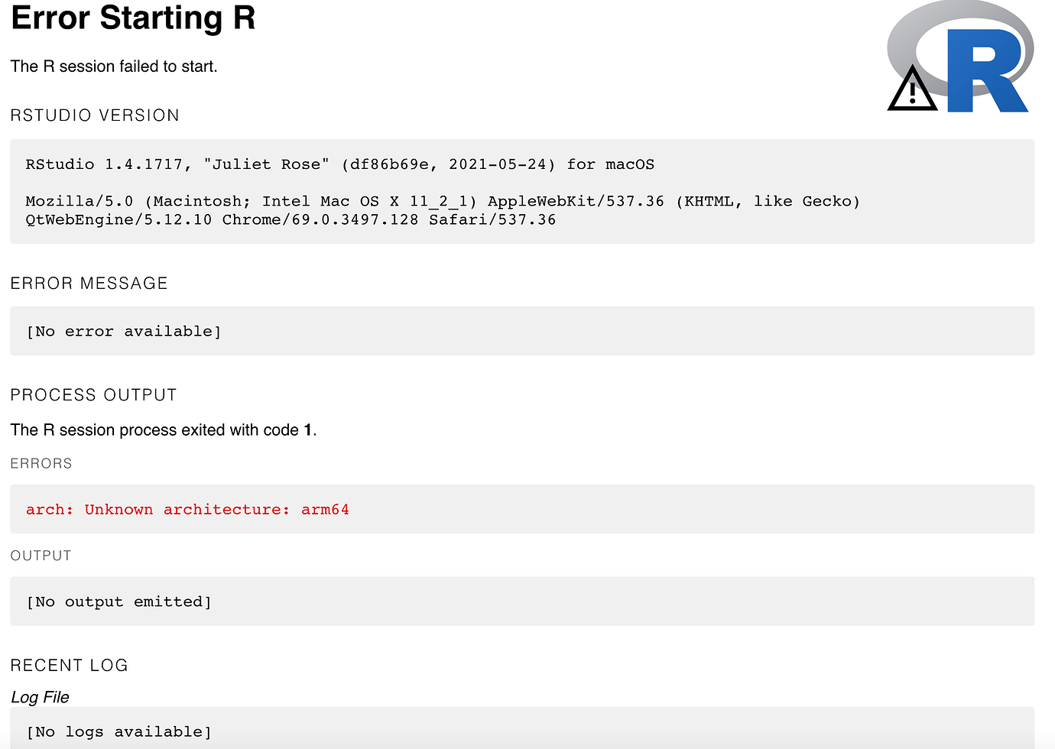Click the RSTUDIO VERSION section label

click(95, 115)
